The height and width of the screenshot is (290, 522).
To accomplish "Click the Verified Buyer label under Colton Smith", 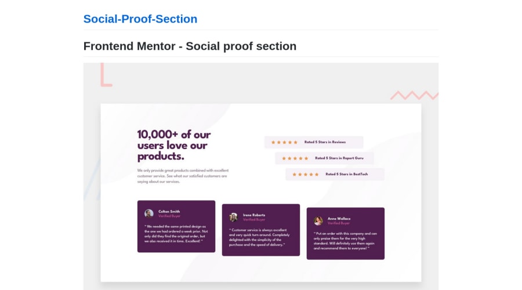I will pos(169,216).
